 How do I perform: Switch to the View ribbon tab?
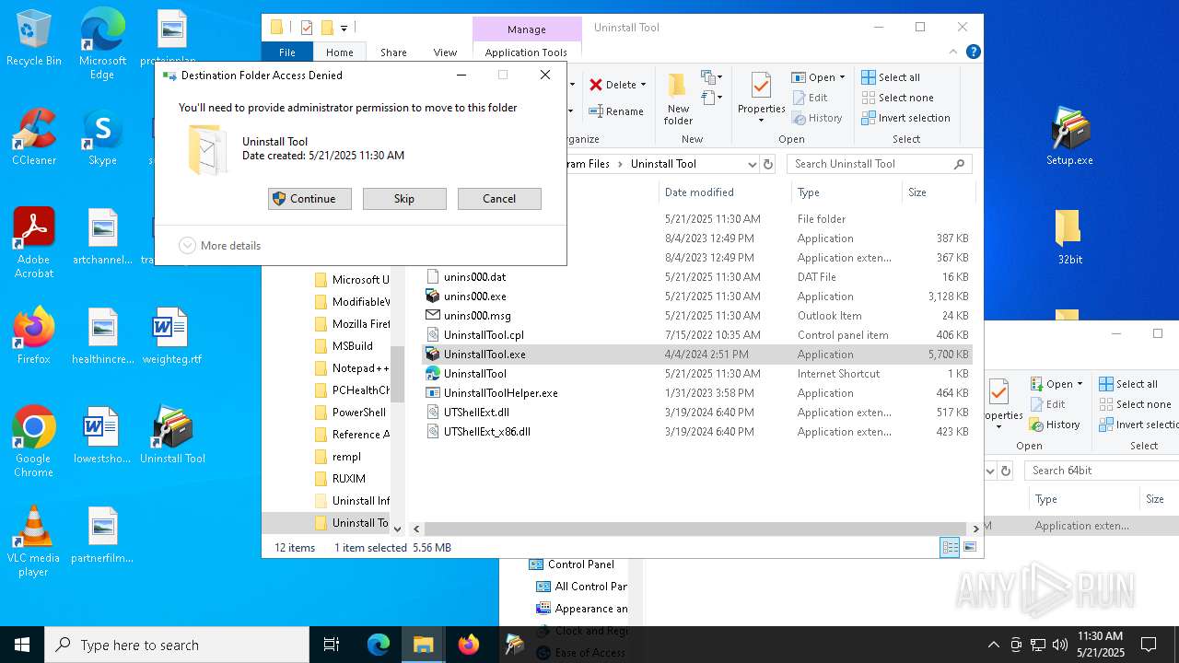[x=445, y=52]
